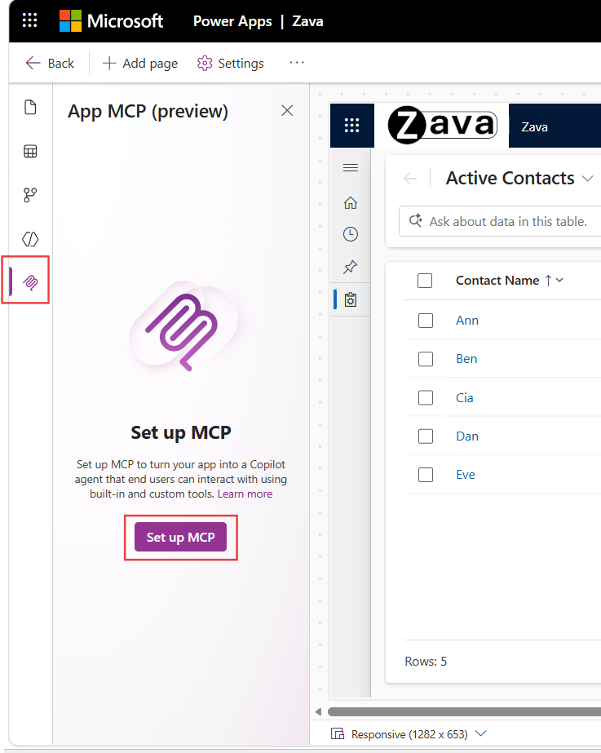Image resolution: width=601 pixels, height=753 pixels.
Task: Open the Contact Name column sort dropdown
Action: click(x=559, y=280)
